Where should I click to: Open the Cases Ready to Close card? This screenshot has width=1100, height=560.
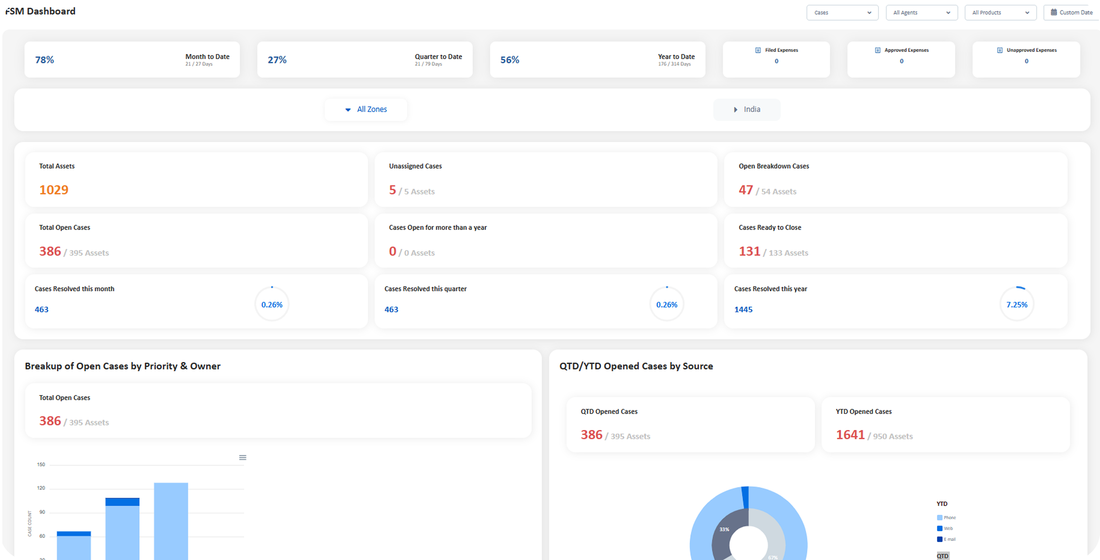pyautogui.click(x=895, y=241)
